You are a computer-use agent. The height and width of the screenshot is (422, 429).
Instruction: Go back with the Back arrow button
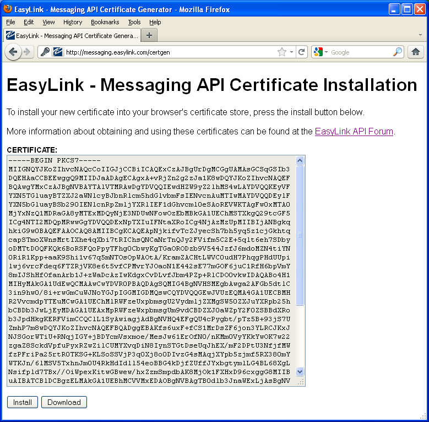coord(13,52)
